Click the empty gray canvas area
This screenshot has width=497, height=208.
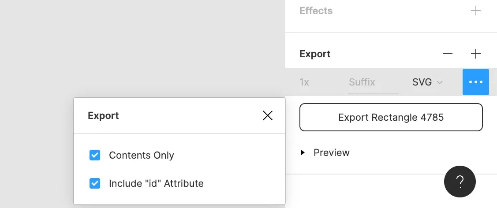coord(142,48)
